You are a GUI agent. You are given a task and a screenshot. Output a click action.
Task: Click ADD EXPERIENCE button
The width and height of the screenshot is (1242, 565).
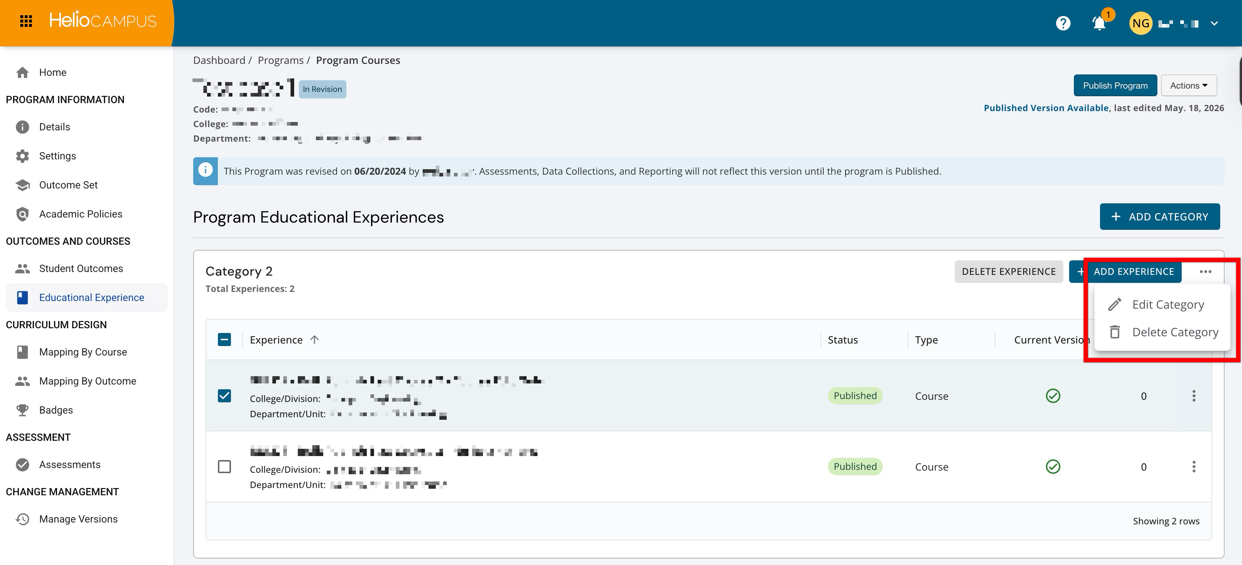(1125, 271)
